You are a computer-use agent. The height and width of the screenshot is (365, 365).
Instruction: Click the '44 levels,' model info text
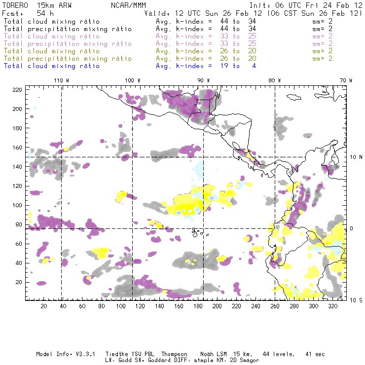click(x=279, y=354)
